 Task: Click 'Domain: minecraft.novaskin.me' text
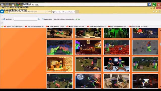pyautogui.click(x=64, y=19)
